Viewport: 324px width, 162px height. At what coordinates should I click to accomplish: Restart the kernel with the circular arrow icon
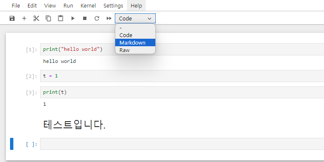(97, 18)
